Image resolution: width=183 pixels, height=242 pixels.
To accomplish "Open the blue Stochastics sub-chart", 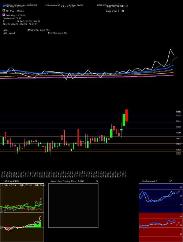I will pyautogui.click(x=161, y=198).
